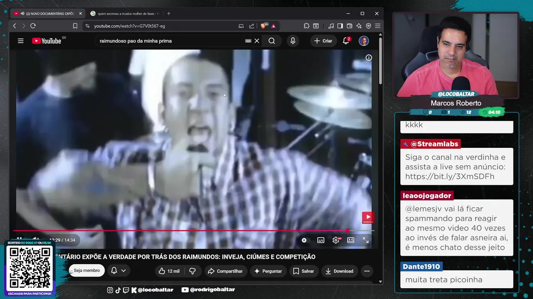
Task: Open a new browser tab
Action: (168, 13)
